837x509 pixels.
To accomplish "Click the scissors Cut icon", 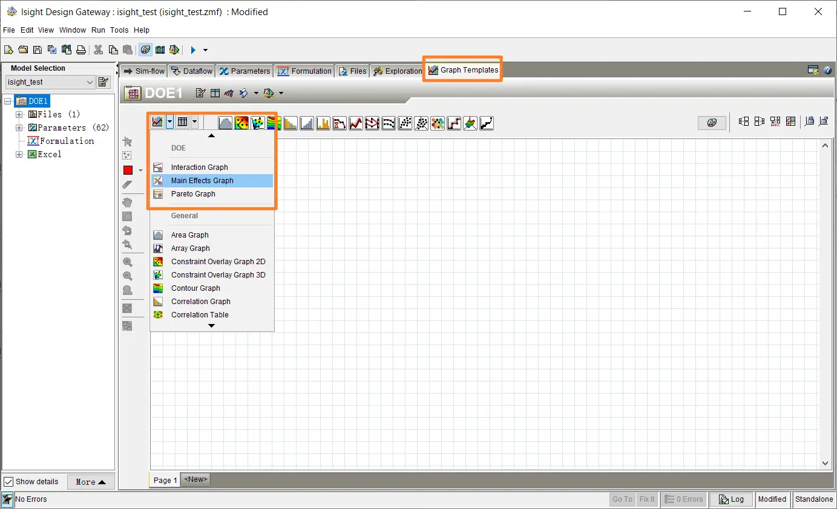I will coord(98,50).
